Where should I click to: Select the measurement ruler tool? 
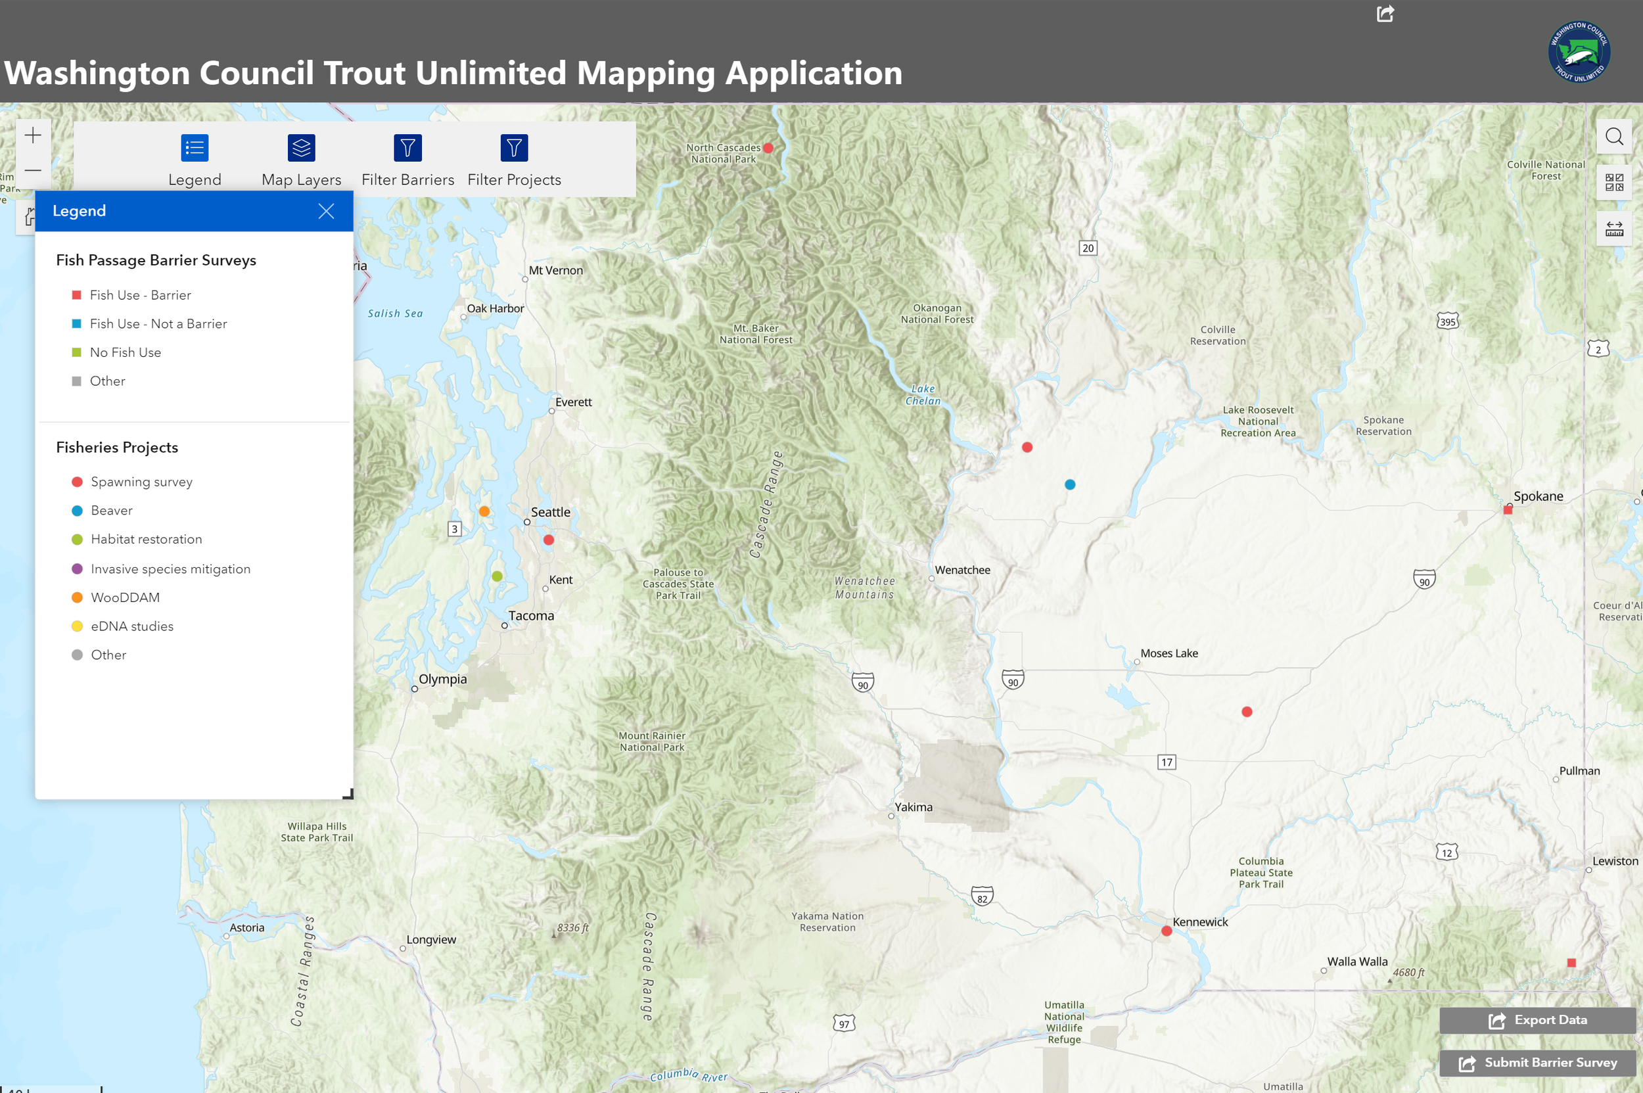tap(1613, 229)
